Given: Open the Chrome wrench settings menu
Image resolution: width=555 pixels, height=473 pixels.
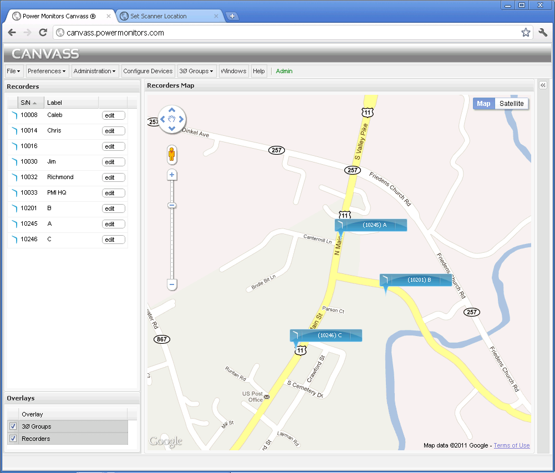Looking at the screenshot, I should (543, 33).
